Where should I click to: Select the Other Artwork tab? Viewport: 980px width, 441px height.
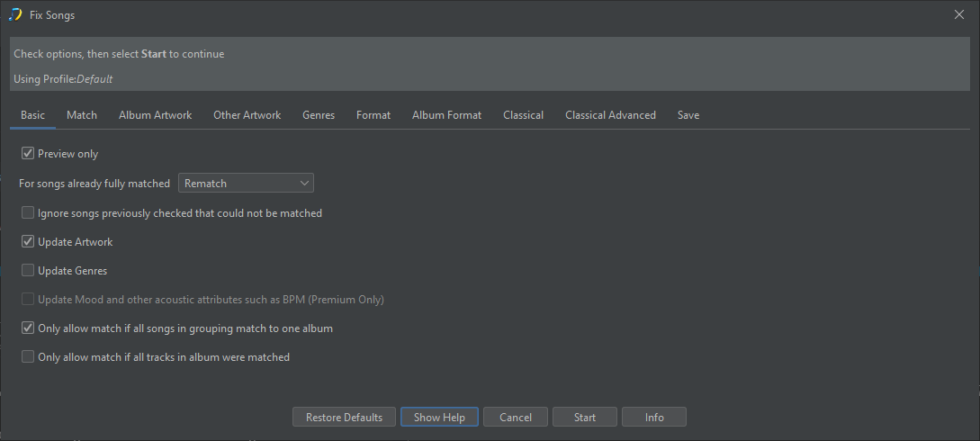(x=247, y=115)
